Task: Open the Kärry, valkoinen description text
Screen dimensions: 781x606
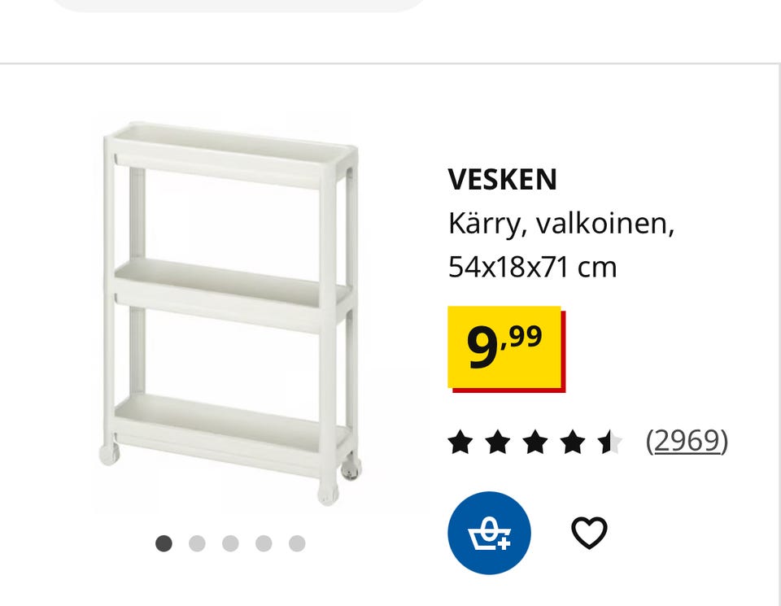Action: (561, 224)
